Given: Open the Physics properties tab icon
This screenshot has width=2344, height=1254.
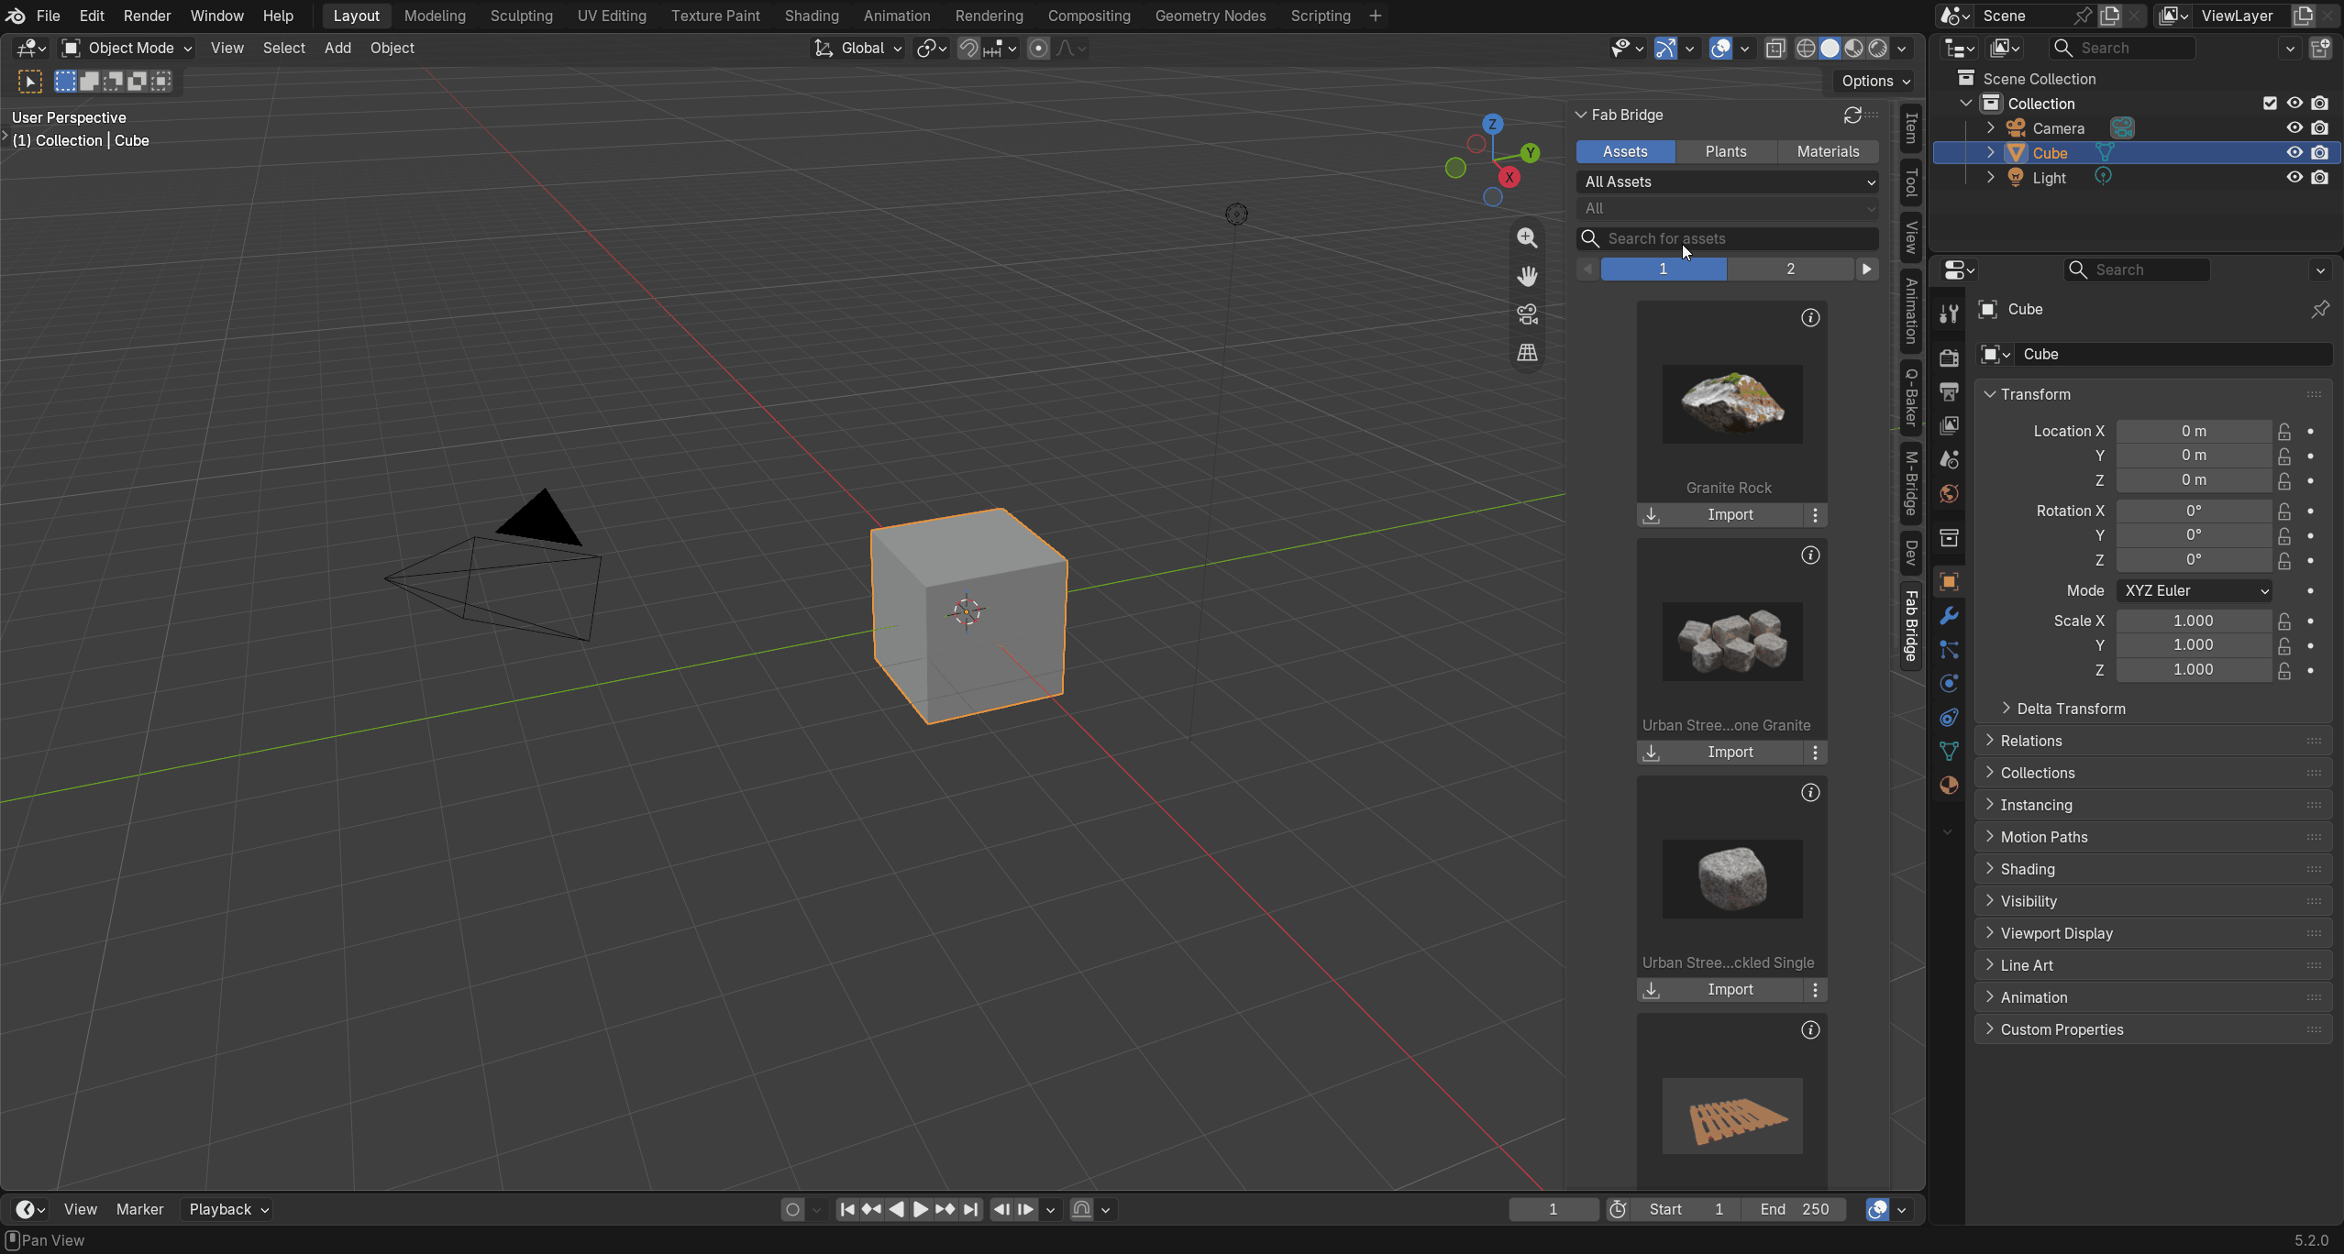Looking at the screenshot, I should [1949, 683].
